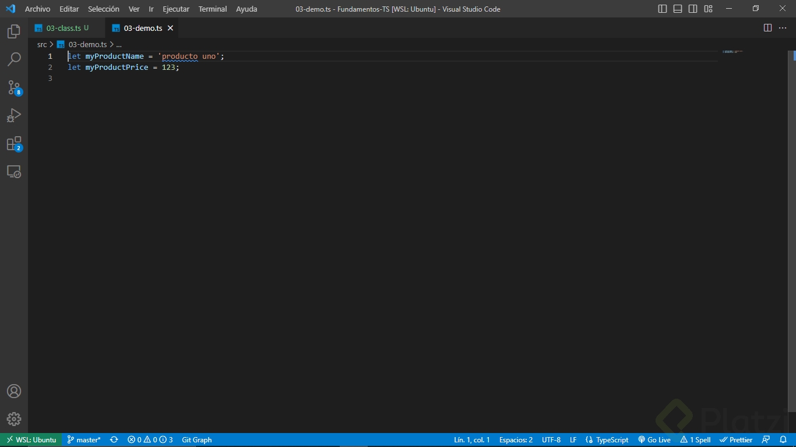Open the Ejecutar menu
Image resolution: width=796 pixels, height=447 pixels.
coord(176,9)
